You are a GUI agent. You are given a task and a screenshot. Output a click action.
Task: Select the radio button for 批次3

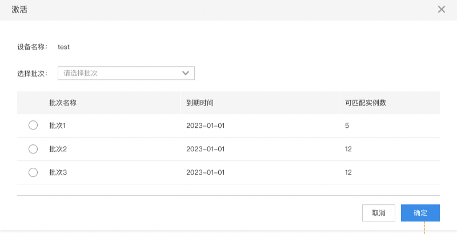[33, 172]
